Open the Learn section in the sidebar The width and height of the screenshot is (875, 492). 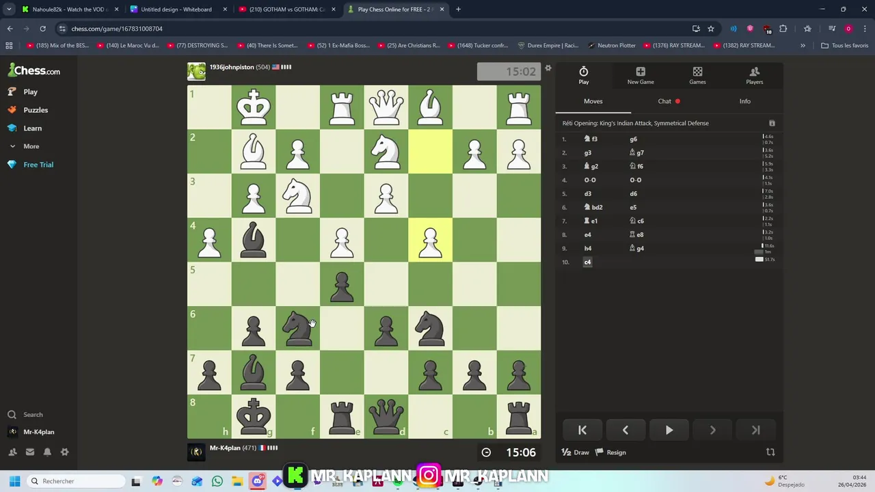(25, 128)
